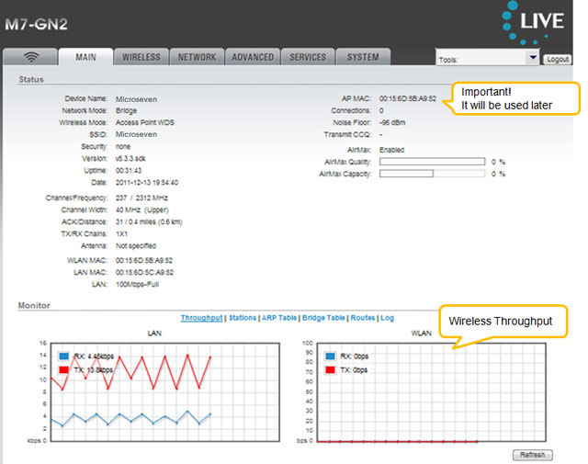
Task: Click the firmware version v5.3.3.sdk
Action: (130, 158)
